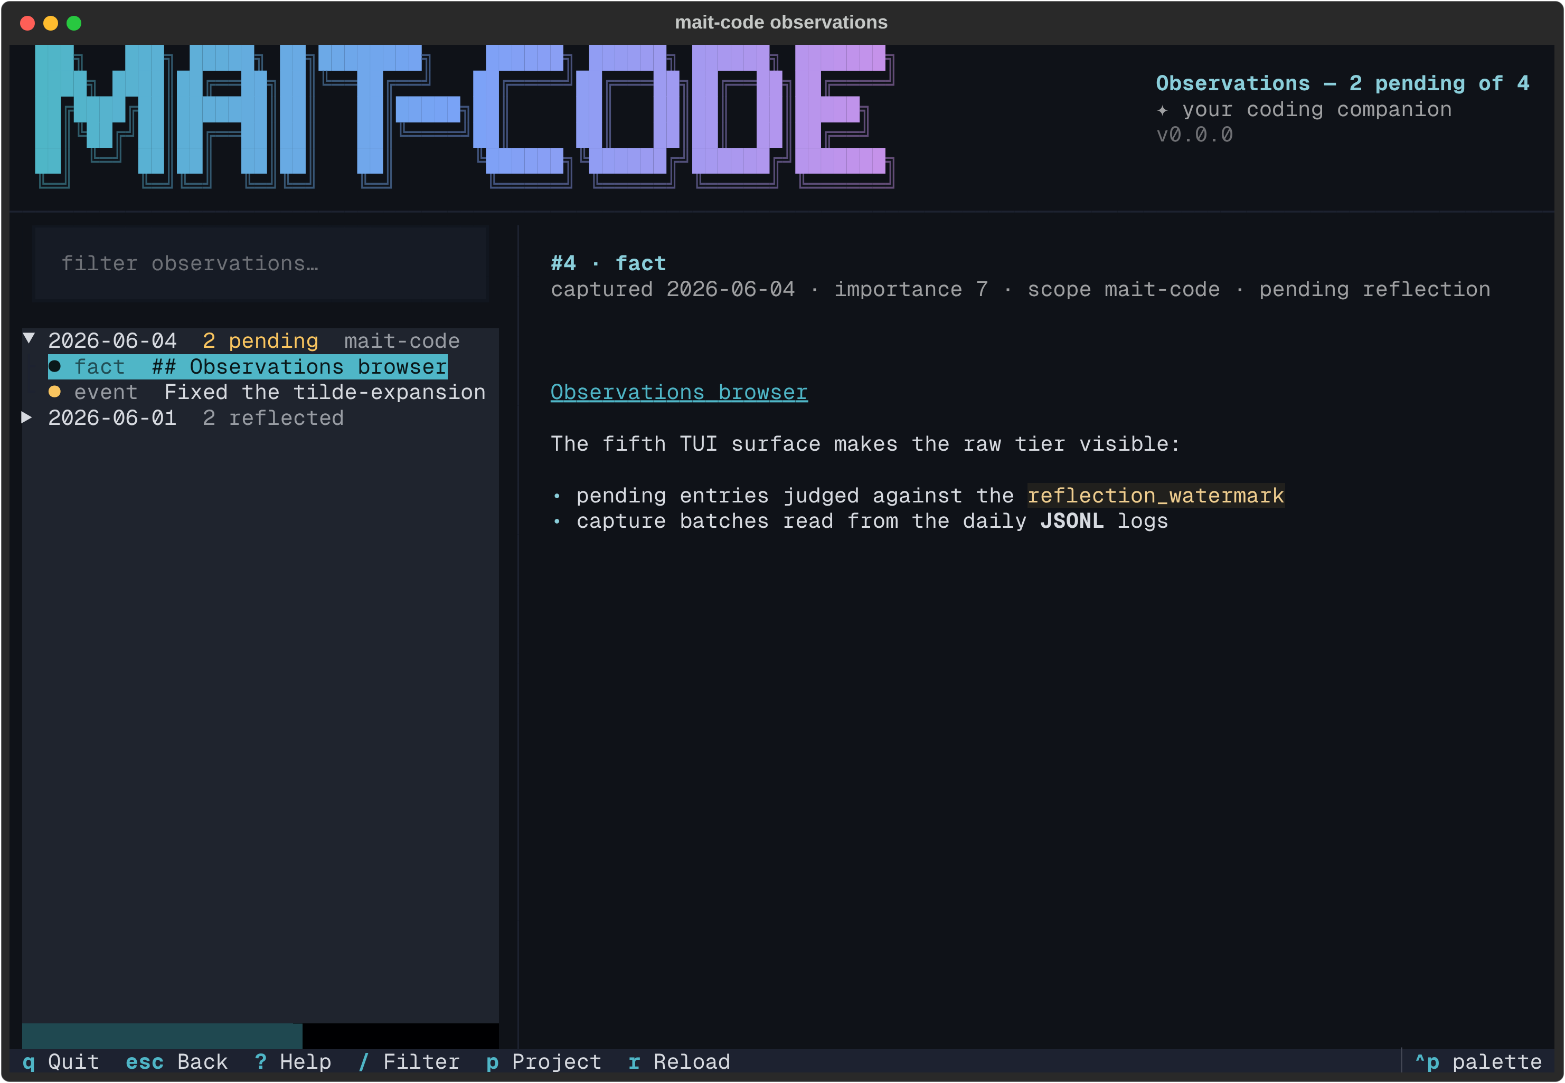Reload observations with the r Reload shortcut
This screenshot has height=1083, width=1565.
(678, 1062)
